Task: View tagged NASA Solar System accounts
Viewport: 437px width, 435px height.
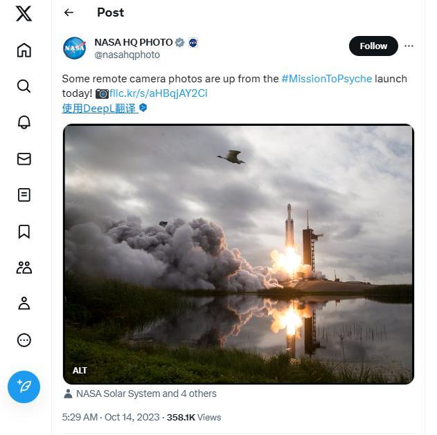Action: tap(145, 394)
